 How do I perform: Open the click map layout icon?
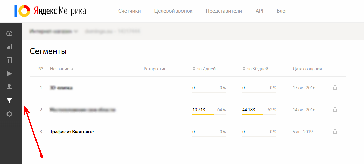(x=9, y=60)
